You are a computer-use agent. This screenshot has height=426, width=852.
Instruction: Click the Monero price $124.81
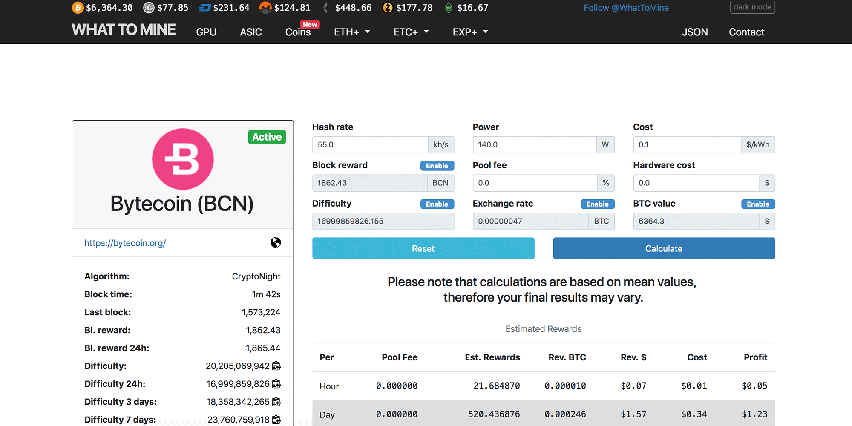click(292, 8)
